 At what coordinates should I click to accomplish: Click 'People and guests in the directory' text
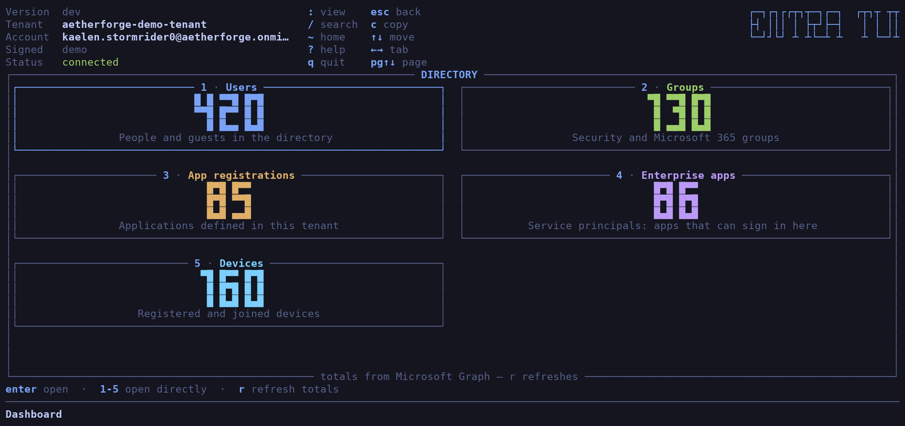[226, 138]
